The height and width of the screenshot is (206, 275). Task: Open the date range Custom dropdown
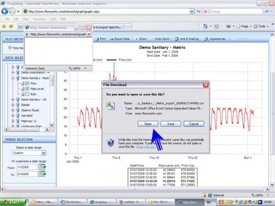pyautogui.click(x=43, y=153)
